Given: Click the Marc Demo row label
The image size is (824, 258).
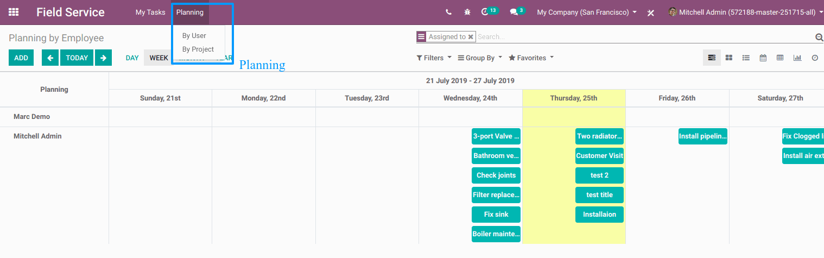Looking at the screenshot, I should [x=31, y=117].
